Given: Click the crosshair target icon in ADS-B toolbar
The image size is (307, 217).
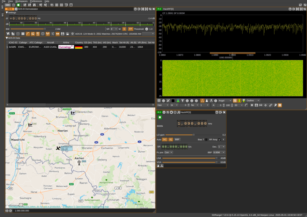Looking at the screenshot, I should (72, 34).
